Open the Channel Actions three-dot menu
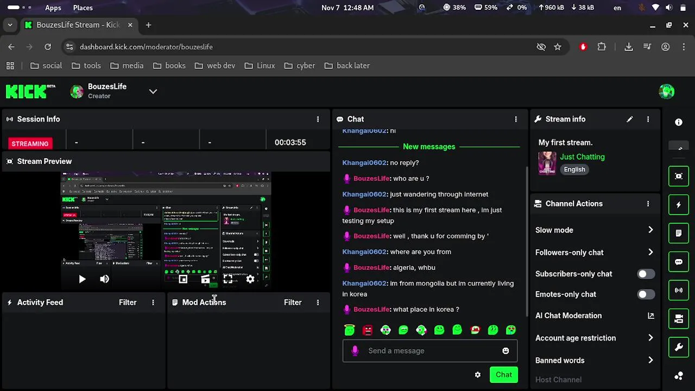Viewport: 695px width, 391px height. pos(648,204)
